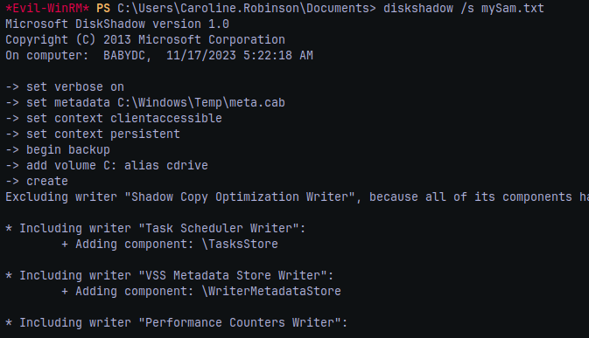
Task: Click the yellow PS prompt indicator
Action: point(103,8)
